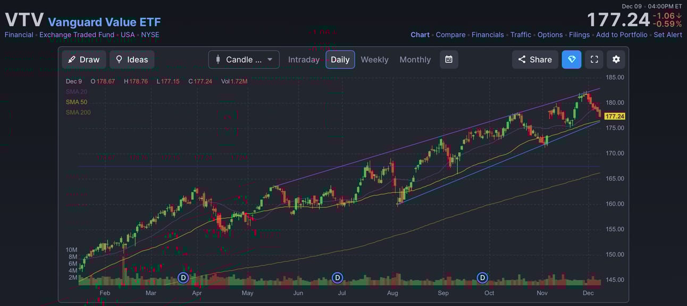The image size is (687, 306).
Task: Open the Traffic page
Action: point(521,35)
